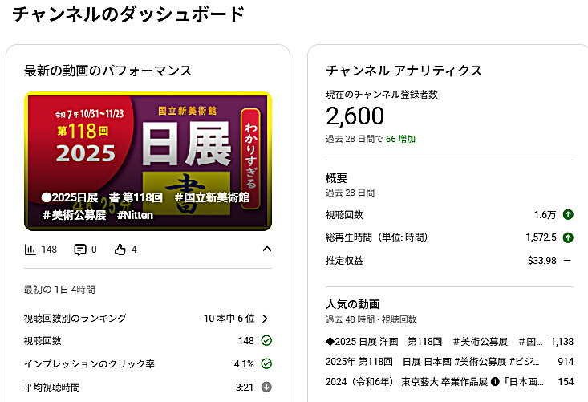The image size is (588, 402).
Task: Click the 総再生時間 row label
Action: tap(376, 238)
